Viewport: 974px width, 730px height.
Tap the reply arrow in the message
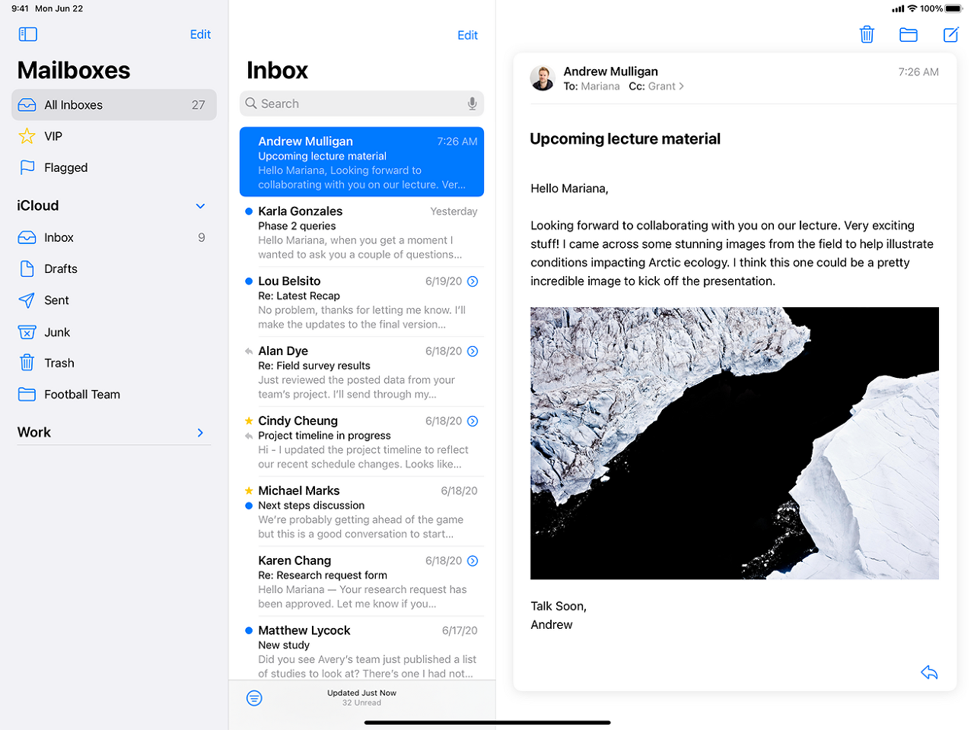coord(929,672)
